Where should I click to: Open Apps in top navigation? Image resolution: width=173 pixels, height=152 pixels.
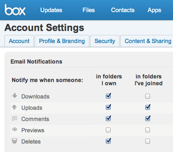154,10
